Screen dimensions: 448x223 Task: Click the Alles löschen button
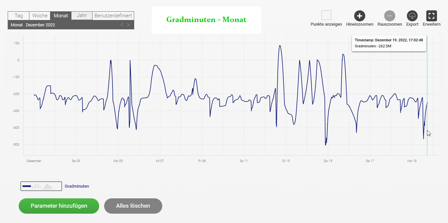click(x=133, y=206)
